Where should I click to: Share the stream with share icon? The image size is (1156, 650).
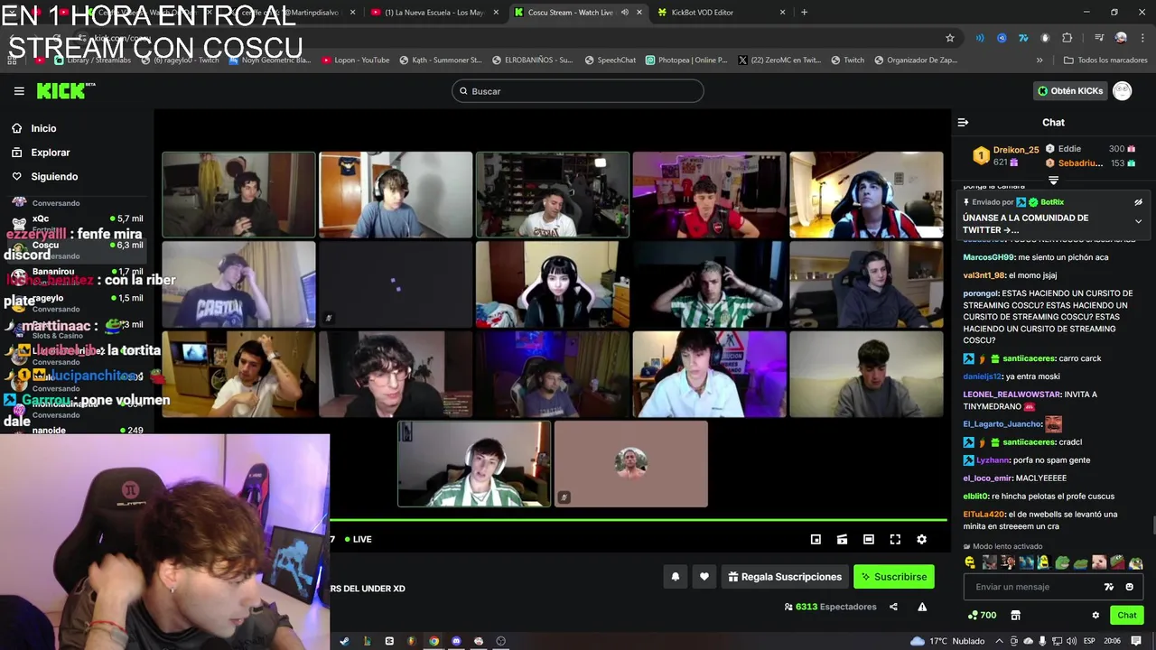pyautogui.click(x=893, y=607)
